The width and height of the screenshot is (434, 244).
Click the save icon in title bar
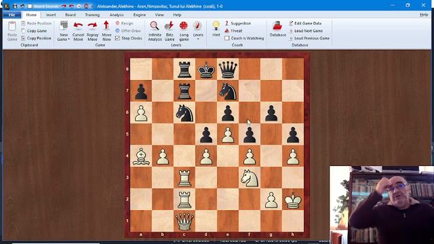pyautogui.click(x=15, y=6)
